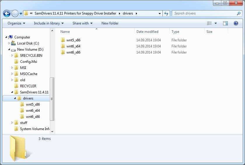Open the Include in library menu
The width and height of the screenshot is (245, 165).
[49, 23]
